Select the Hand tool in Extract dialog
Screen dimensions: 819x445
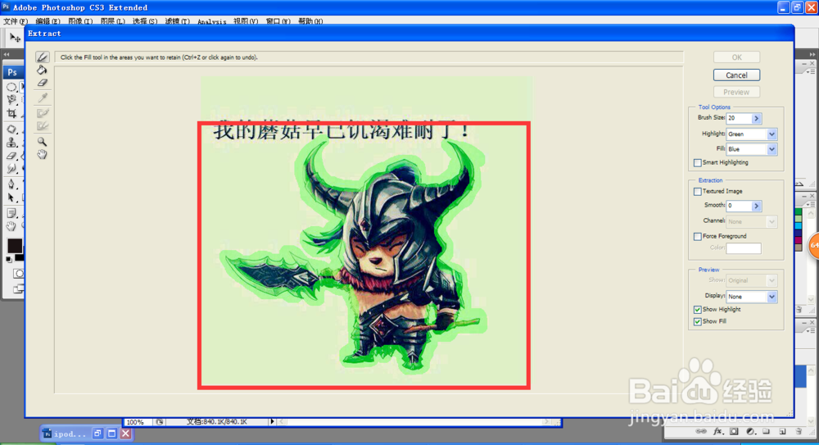click(42, 154)
